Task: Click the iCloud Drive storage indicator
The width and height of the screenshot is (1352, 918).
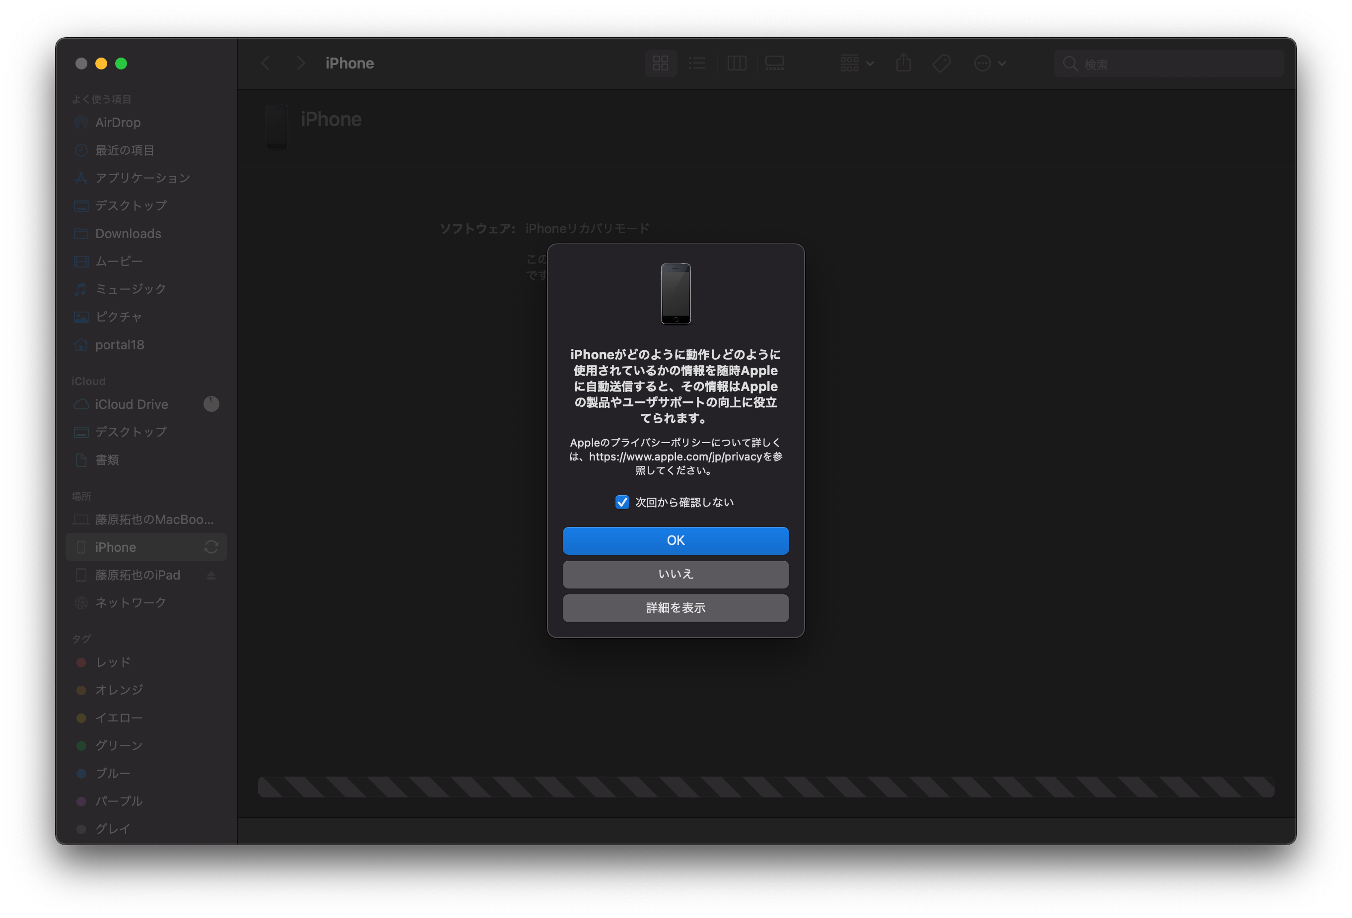Action: pos(211,404)
